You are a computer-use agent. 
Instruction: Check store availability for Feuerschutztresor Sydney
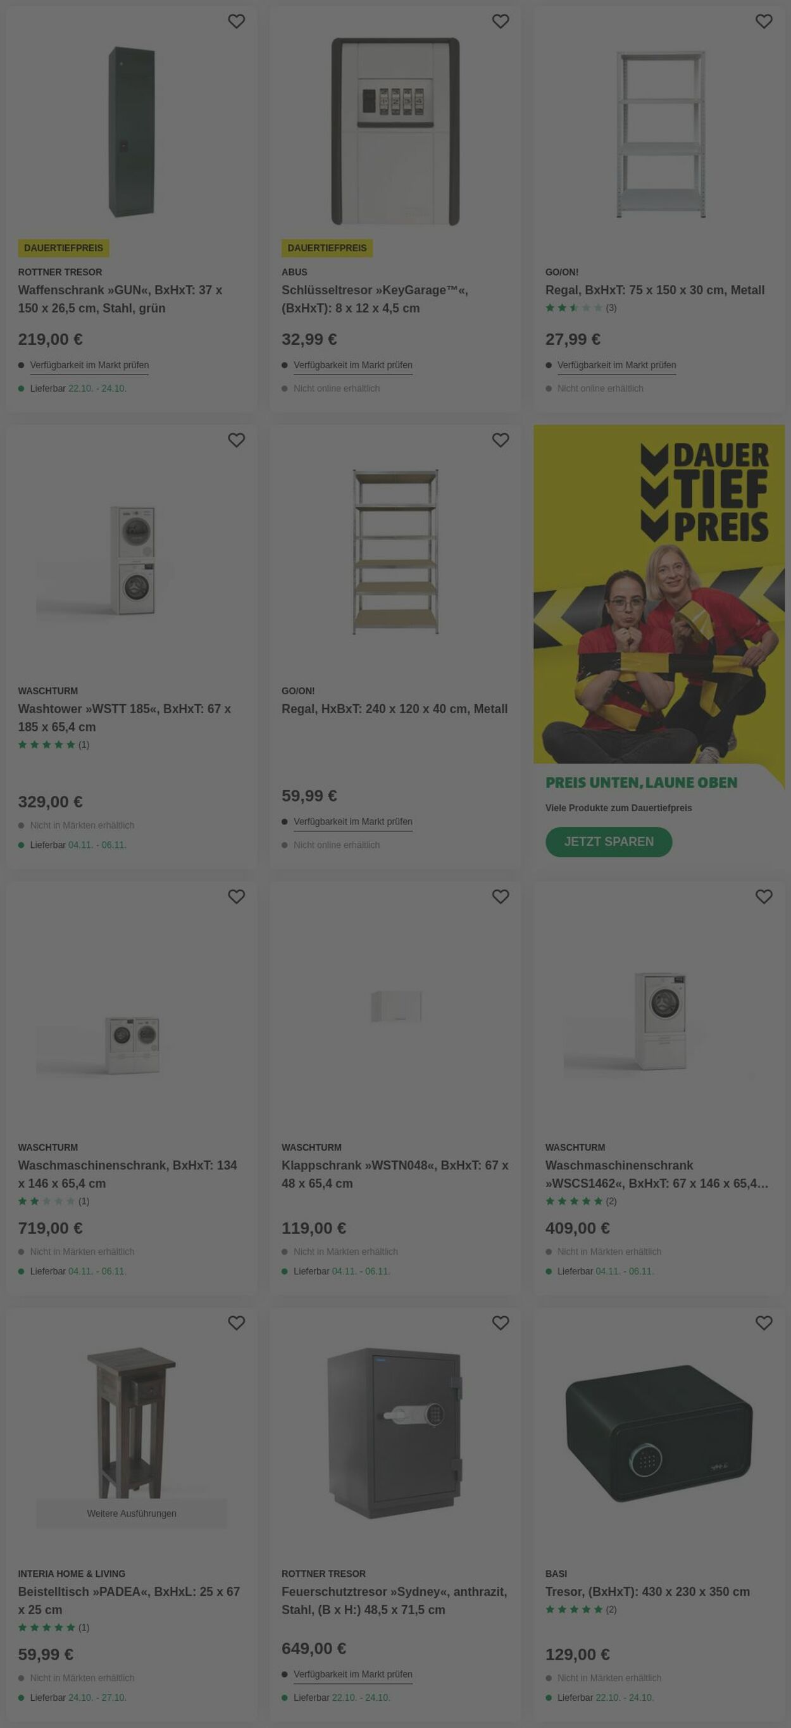tap(353, 1674)
